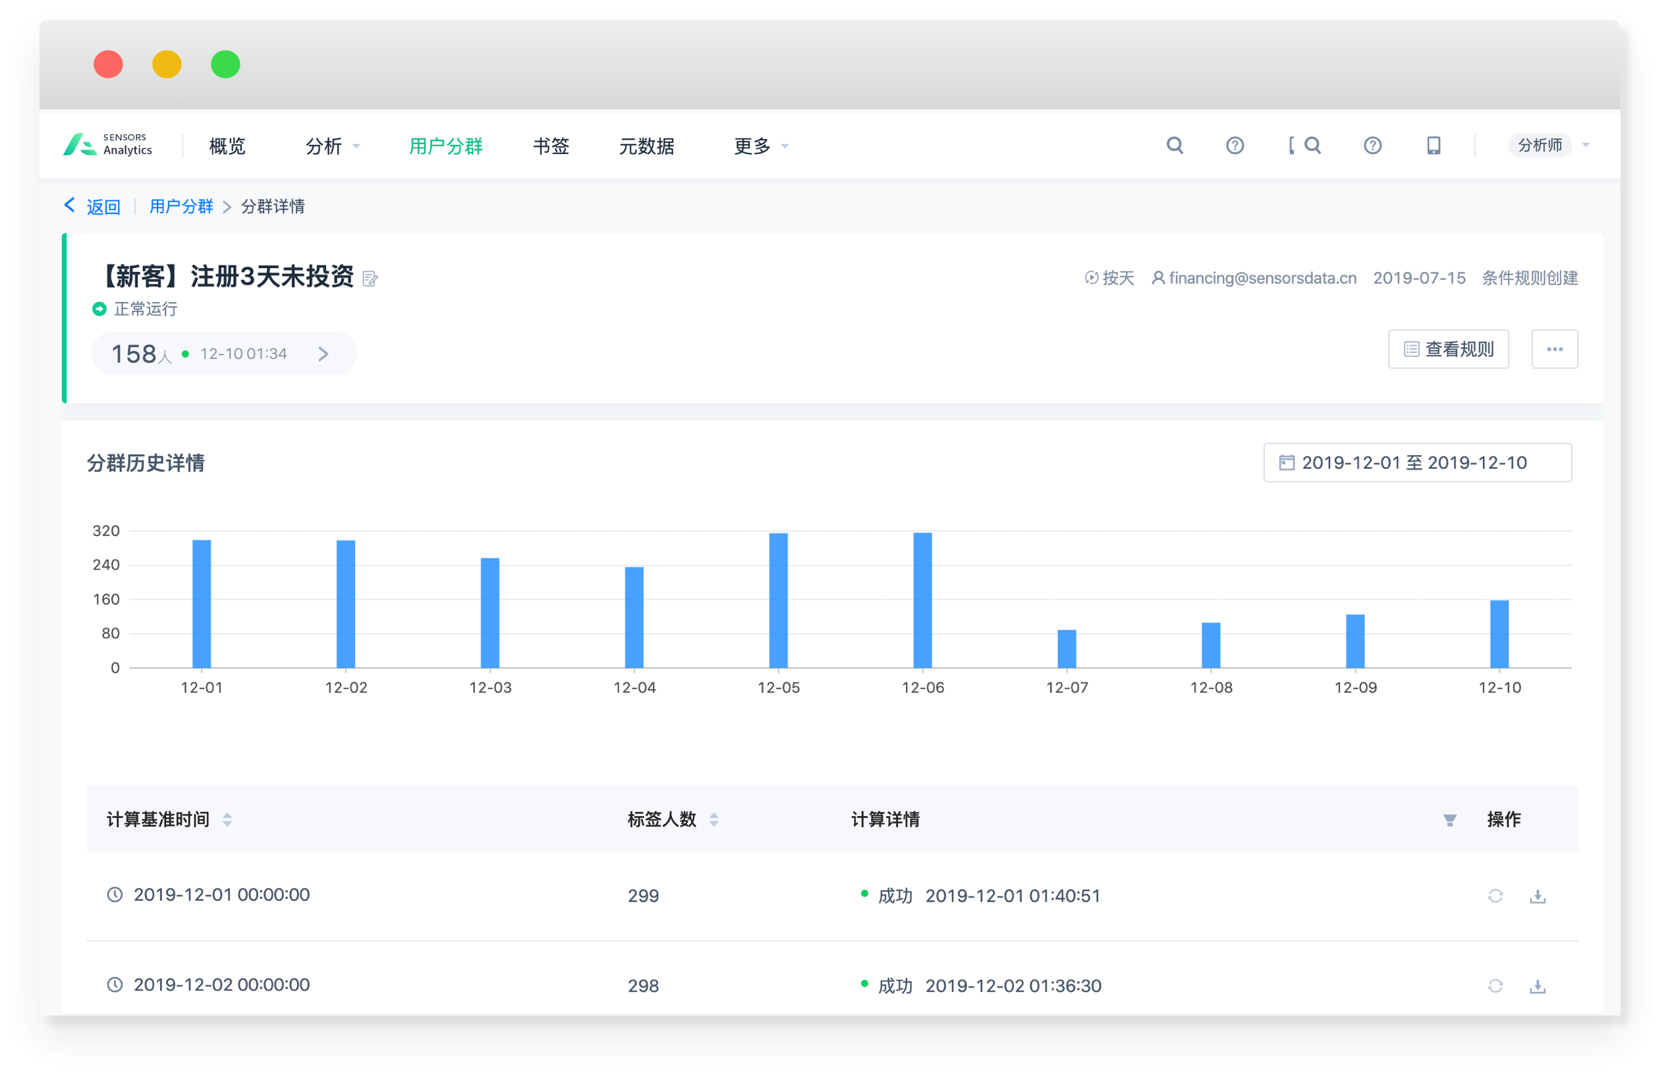Click the 查看规则 button
Viewport: 1668px width, 1084px height.
coord(1448,349)
